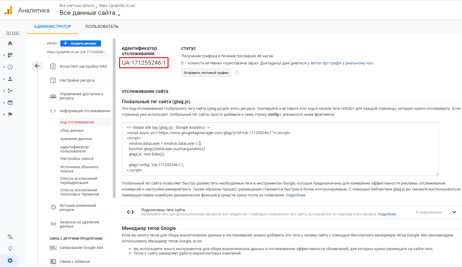Click the Audience person icon in sidebar
This screenshot has height=267, width=462.
pos(10,79)
